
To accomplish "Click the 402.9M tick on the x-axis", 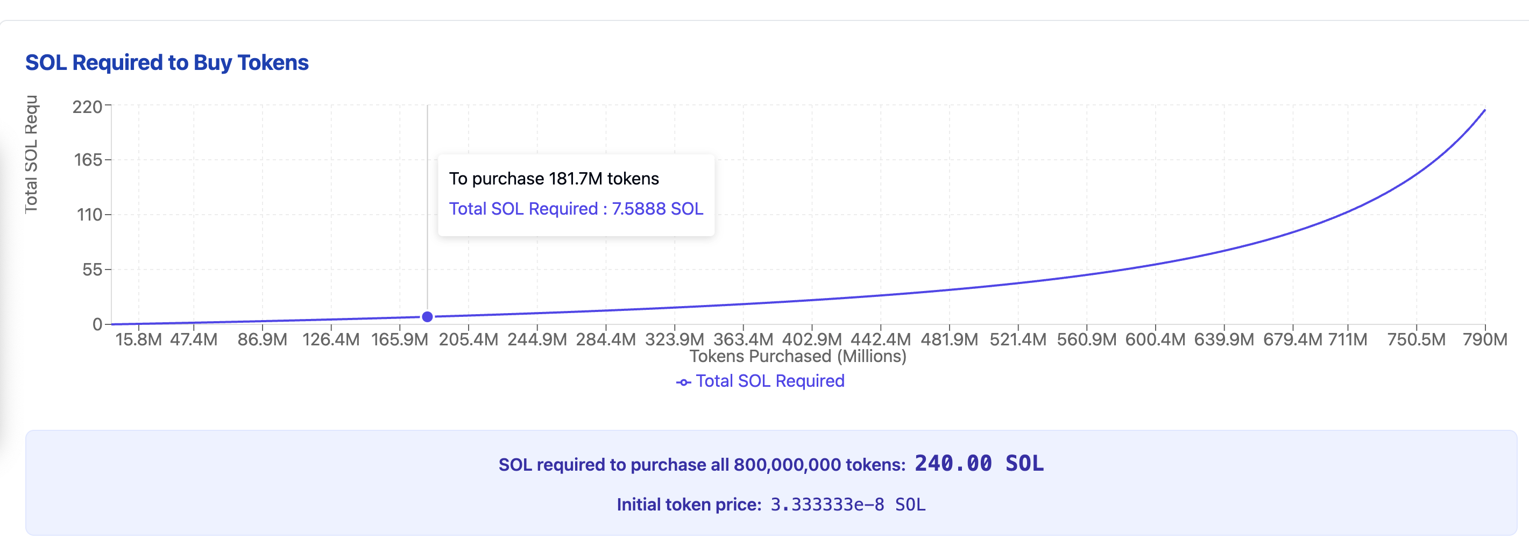I will 811,339.
